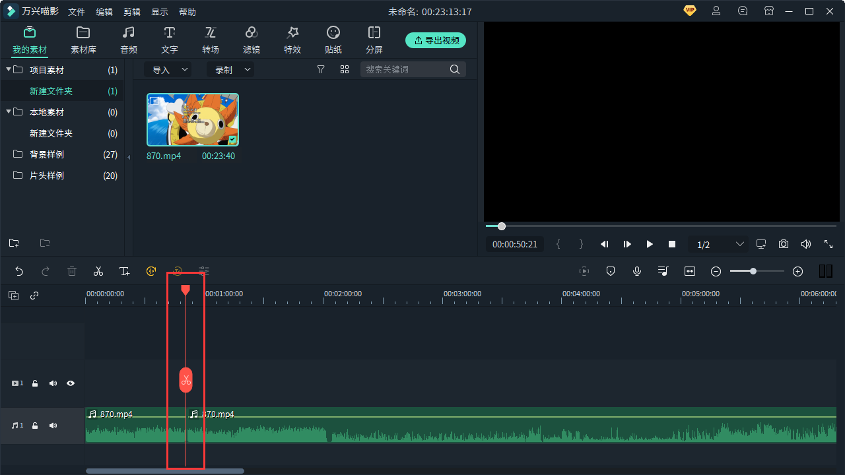Select the 870.mp4 media thumbnail
This screenshot has height=475, width=845.
click(193, 119)
